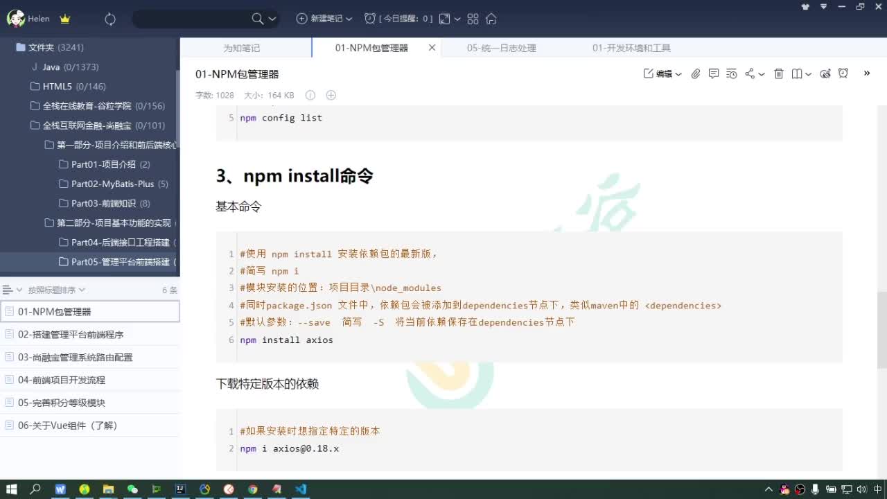Click the search magnifier icon
This screenshot has width=887, height=499.
click(258, 19)
